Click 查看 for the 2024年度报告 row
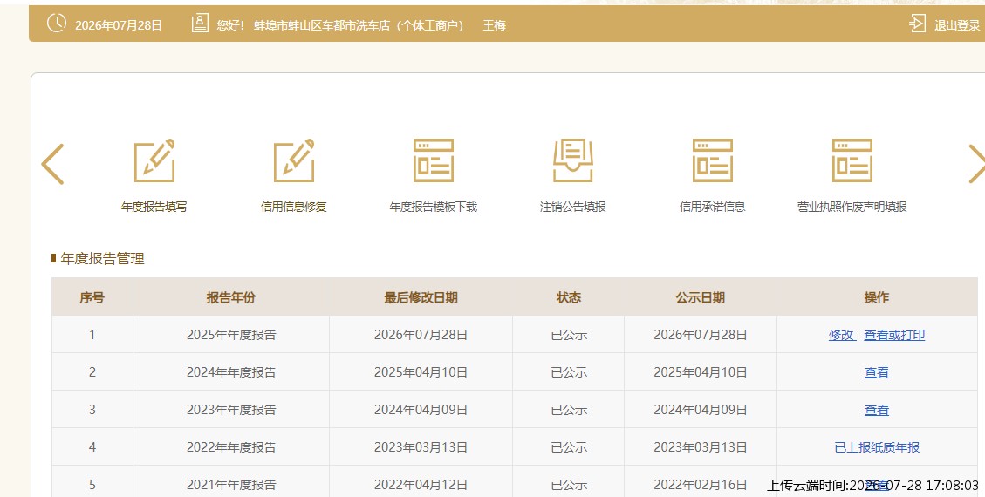 [x=877, y=373]
